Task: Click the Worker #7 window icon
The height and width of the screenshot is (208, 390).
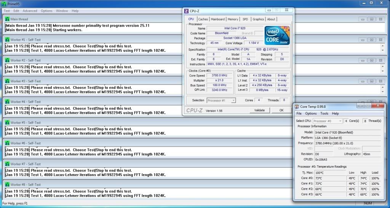Action: coord(7,164)
